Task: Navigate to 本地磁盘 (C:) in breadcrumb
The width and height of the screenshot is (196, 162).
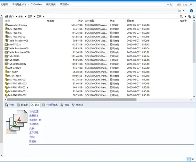Action: [x=19, y=5]
